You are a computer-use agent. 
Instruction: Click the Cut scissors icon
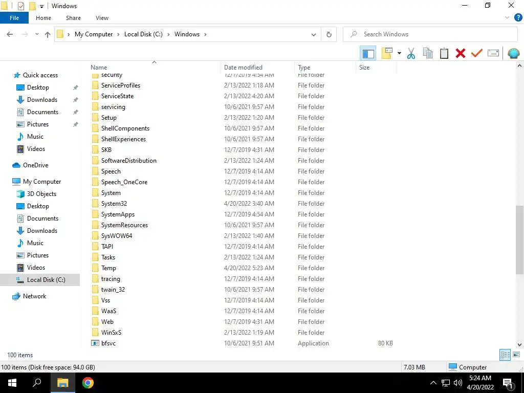(x=411, y=53)
